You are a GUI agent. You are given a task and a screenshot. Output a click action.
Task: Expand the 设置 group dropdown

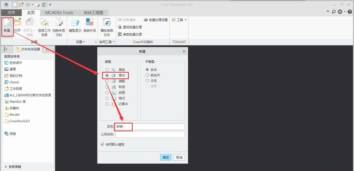[x=80, y=42]
